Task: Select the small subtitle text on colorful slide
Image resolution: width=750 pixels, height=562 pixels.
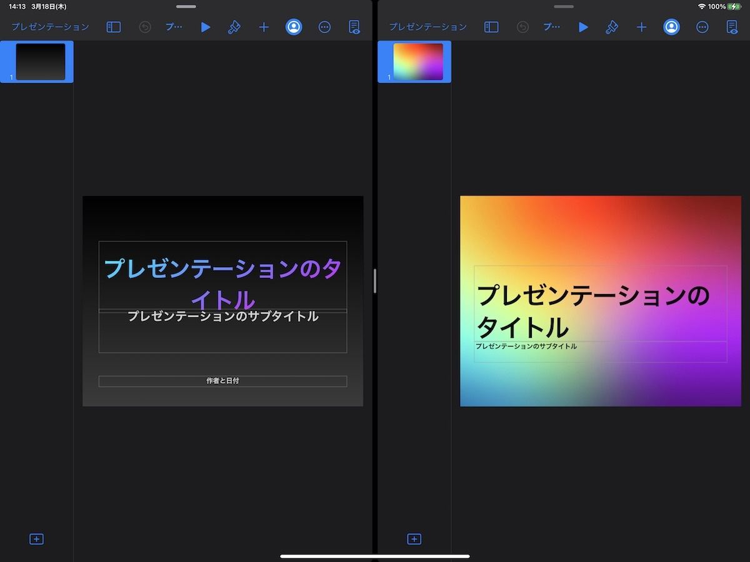Action: (x=526, y=346)
